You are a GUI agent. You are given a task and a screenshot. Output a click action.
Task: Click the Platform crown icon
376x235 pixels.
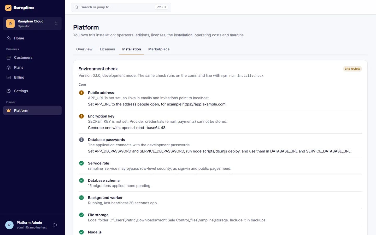9,110
